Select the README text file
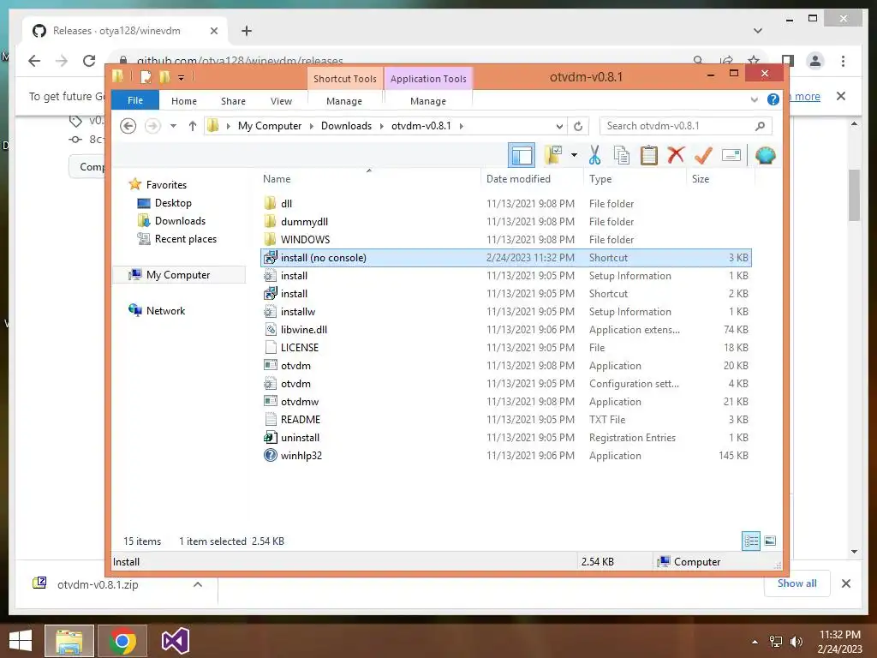The image size is (877, 658). [506, 420]
